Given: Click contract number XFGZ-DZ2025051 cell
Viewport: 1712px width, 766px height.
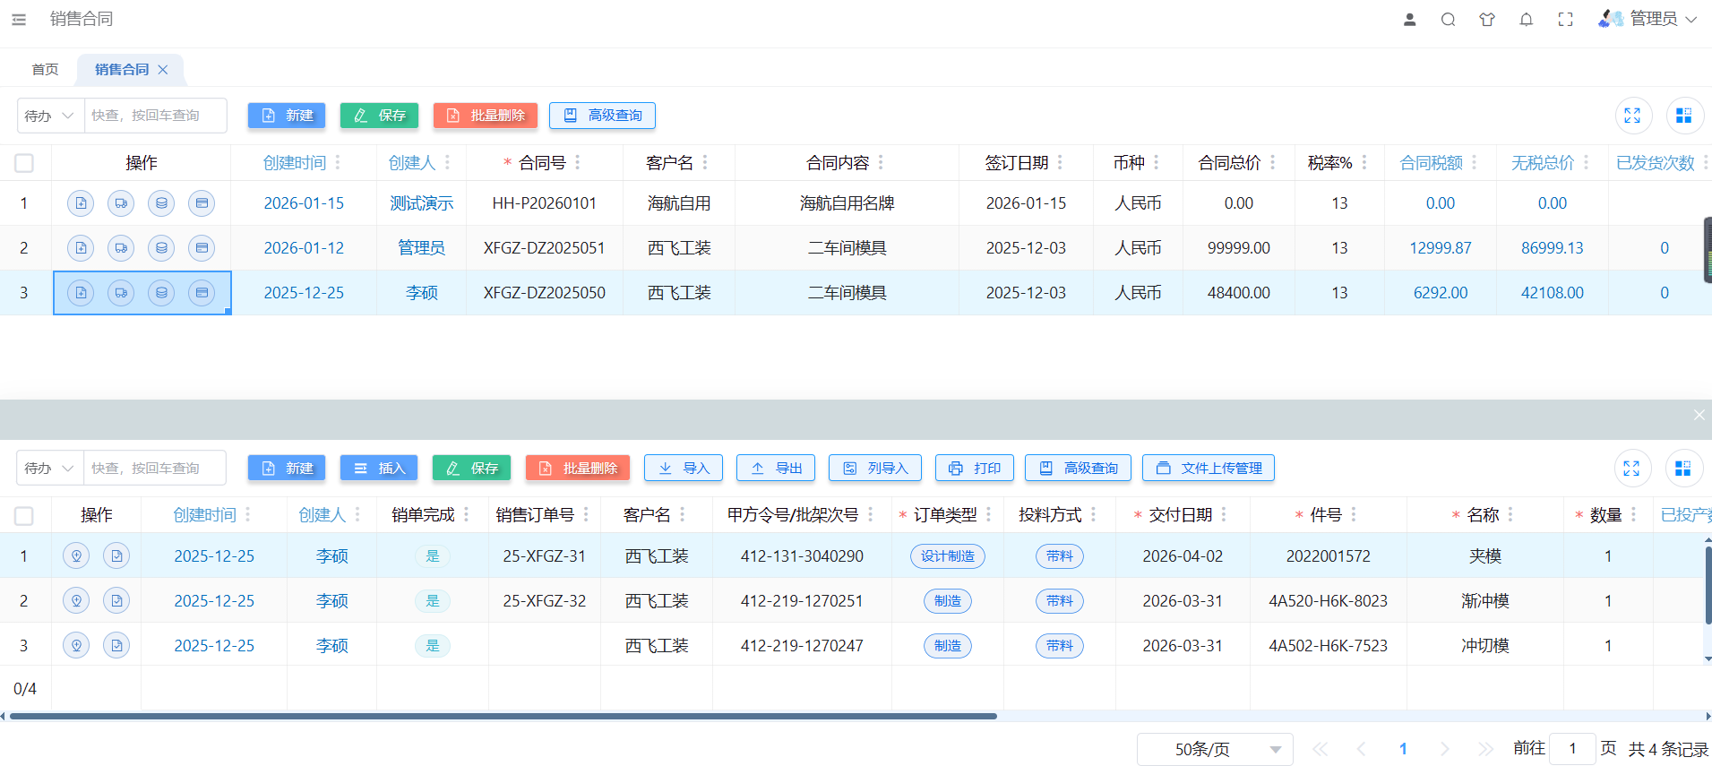Looking at the screenshot, I should tap(545, 248).
